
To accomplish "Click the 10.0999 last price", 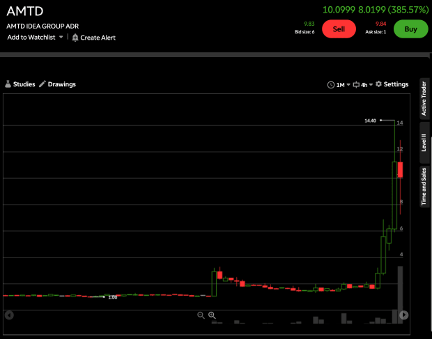I will pos(339,10).
